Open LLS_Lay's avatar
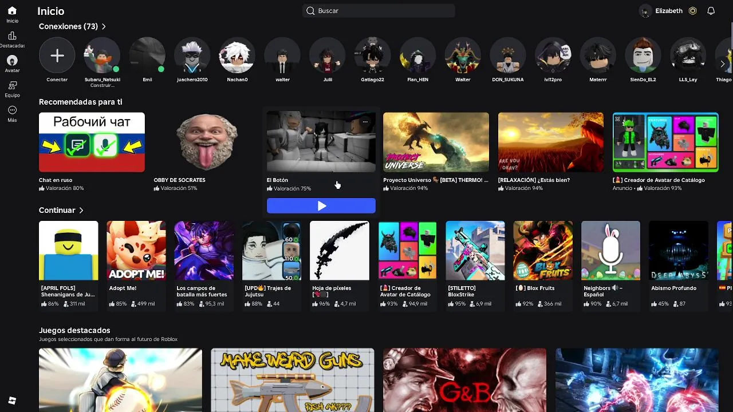The image size is (733, 412). click(x=688, y=56)
